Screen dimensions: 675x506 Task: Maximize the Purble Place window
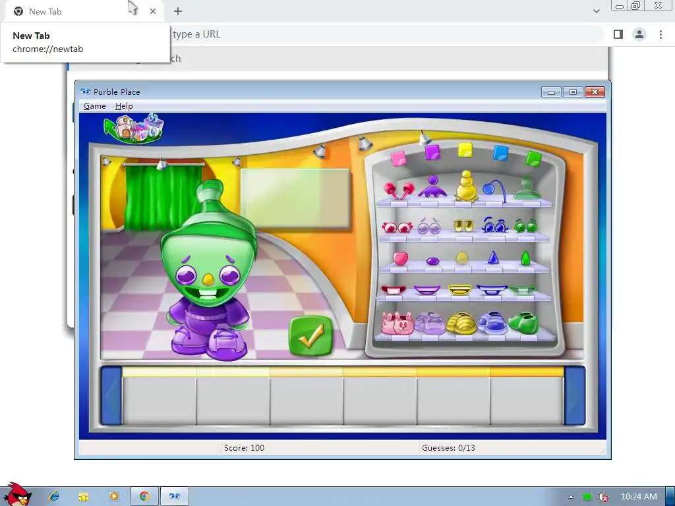point(573,92)
